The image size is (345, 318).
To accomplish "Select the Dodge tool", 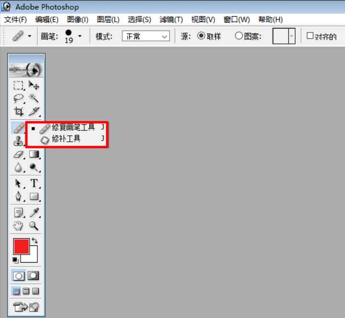I will 33,167.
